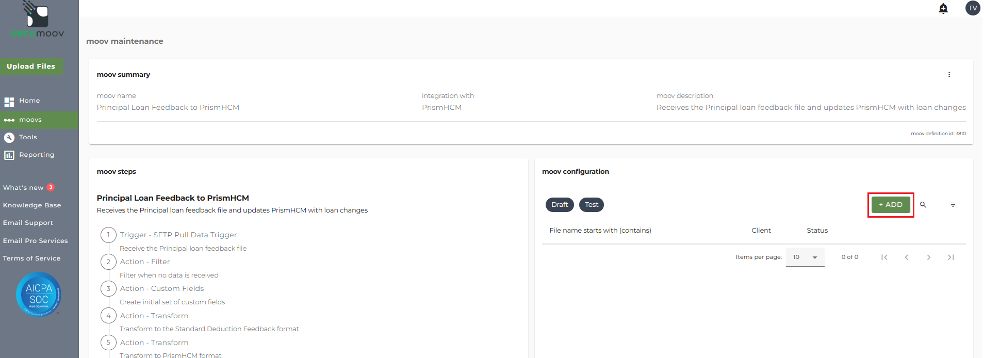Viewport: 984px width, 358px height.
Task: Click the '0 of 0' pagination count
Action: pyautogui.click(x=850, y=257)
